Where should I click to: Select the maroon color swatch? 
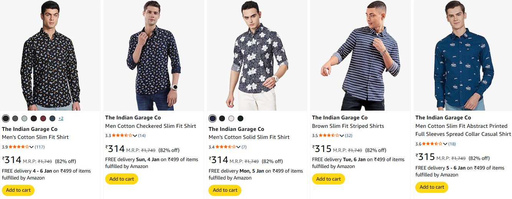43,118
